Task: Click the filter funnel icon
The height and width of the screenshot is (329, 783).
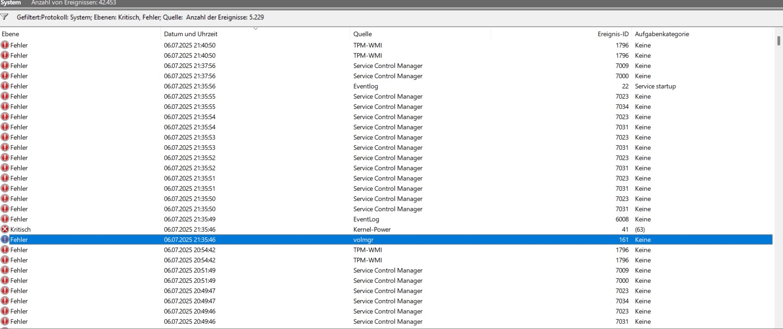Action: 4,17
